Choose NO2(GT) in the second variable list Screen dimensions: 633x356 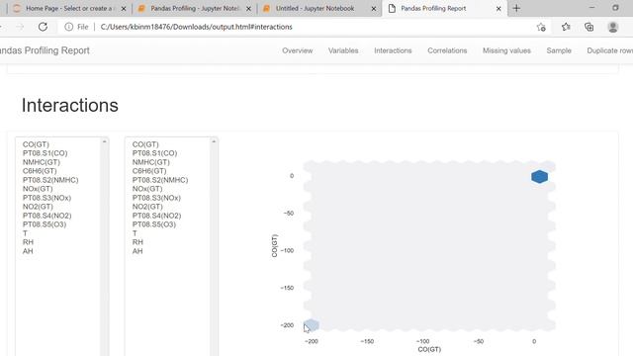coord(147,207)
